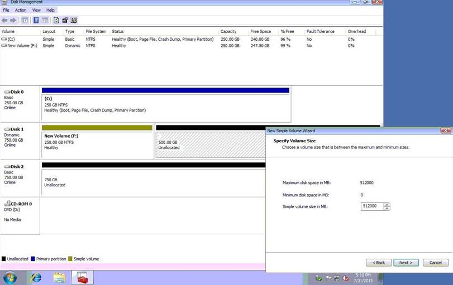The width and height of the screenshot is (453, 285).
Task: Click the Simple volume size input field
Action: (371, 206)
